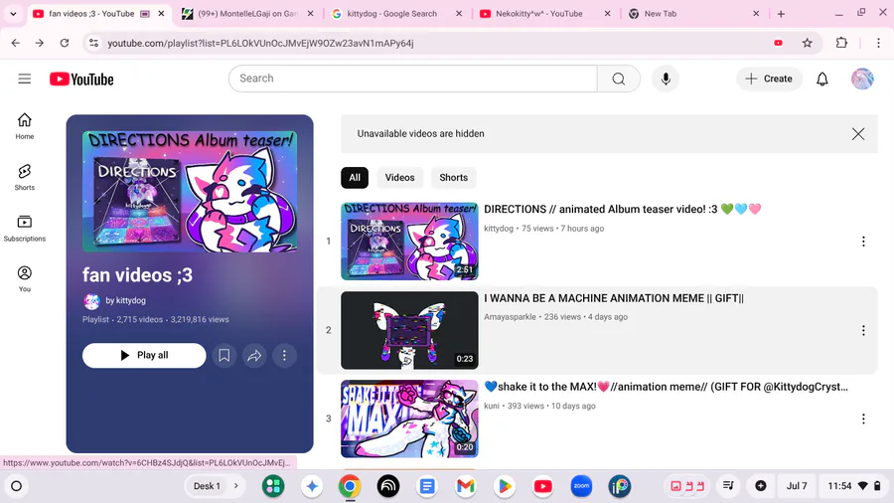Open the account avatar menu

pyautogui.click(x=862, y=79)
